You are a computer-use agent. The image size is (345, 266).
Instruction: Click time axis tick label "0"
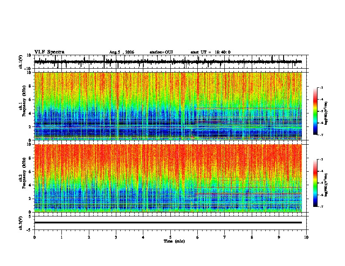(x=34, y=237)
